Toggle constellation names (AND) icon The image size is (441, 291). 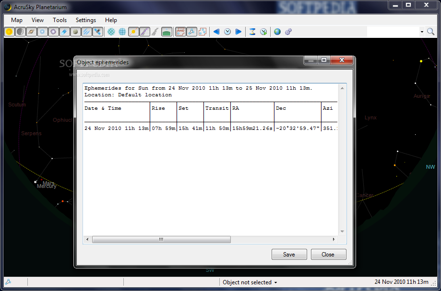point(180,32)
